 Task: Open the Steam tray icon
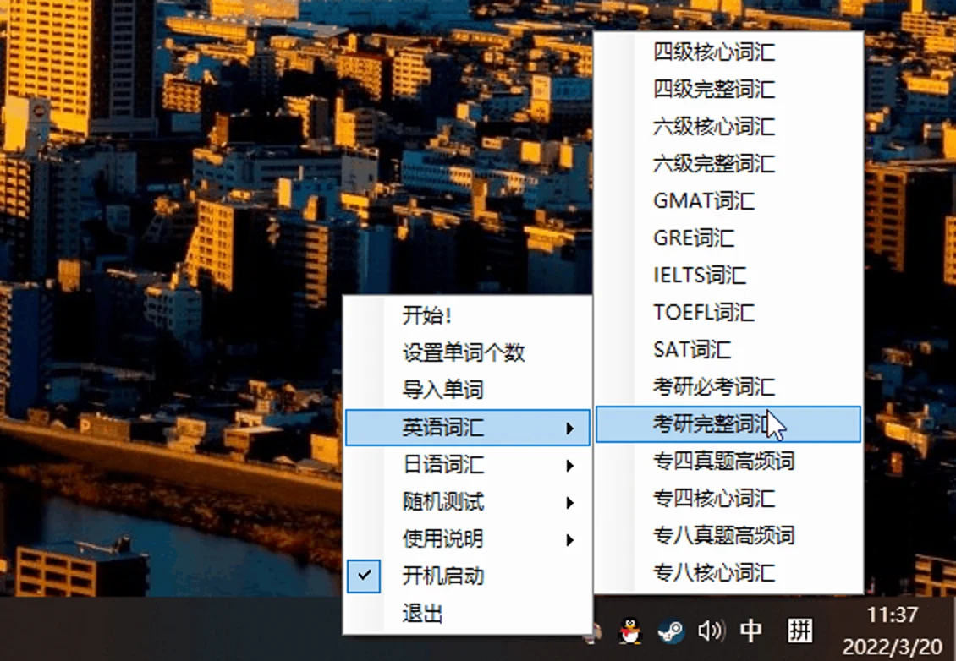(671, 631)
